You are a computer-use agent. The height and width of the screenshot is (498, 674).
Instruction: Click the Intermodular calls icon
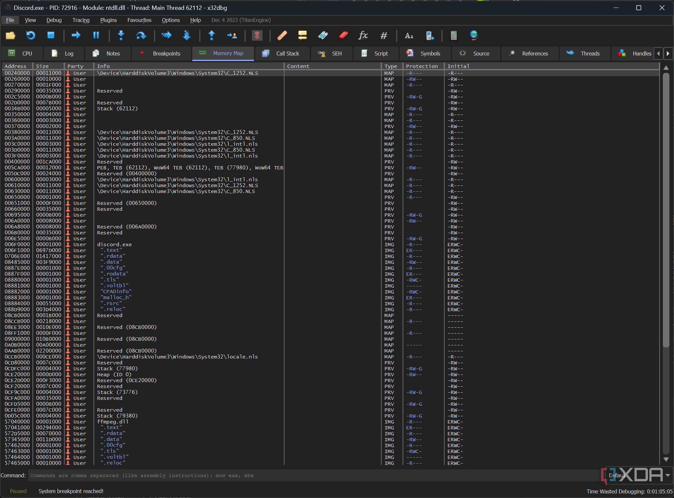[x=430, y=35]
